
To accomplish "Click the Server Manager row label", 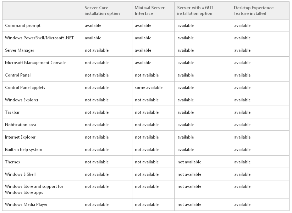I will point(20,50).
